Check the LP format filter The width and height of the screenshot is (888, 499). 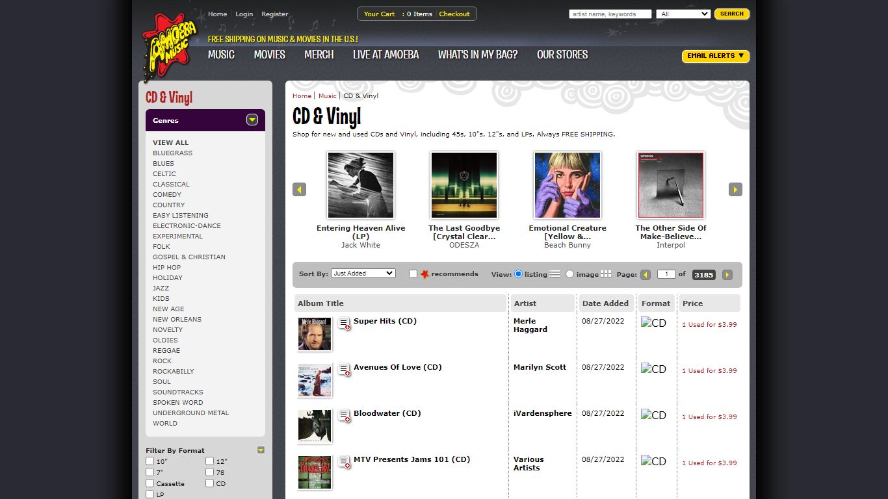[x=150, y=494]
